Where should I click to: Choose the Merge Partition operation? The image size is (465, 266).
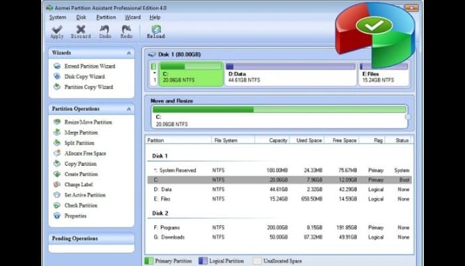pyautogui.click(x=81, y=132)
